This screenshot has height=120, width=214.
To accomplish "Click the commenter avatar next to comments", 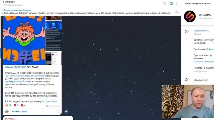I will pos(7,112).
